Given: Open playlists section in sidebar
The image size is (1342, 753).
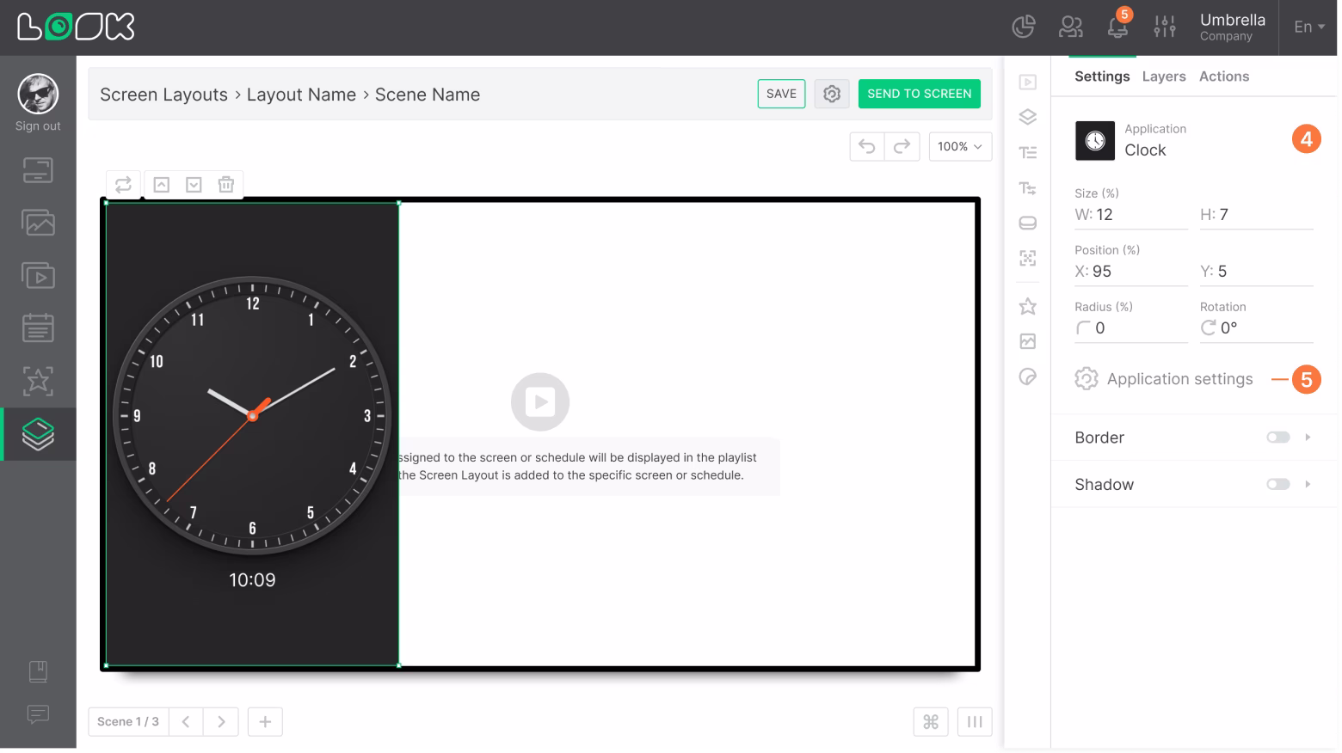Looking at the screenshot, I should tap(38, 275).
